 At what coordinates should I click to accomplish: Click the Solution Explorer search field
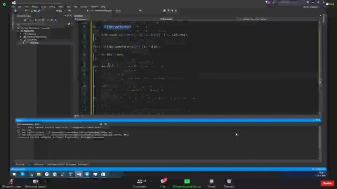(42, 24)
